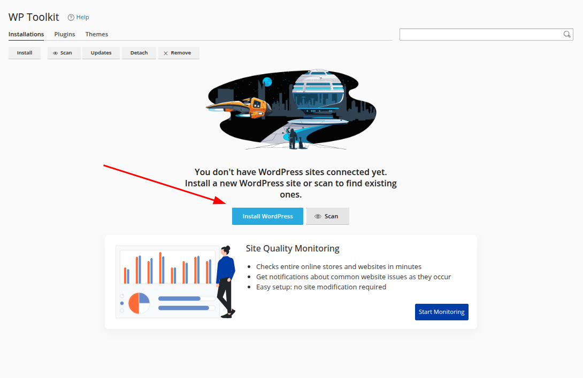The width and height of the screenshot is (583, 378).
Task: Click the bar chart monitoring illustration
Action: click(175, 281)
